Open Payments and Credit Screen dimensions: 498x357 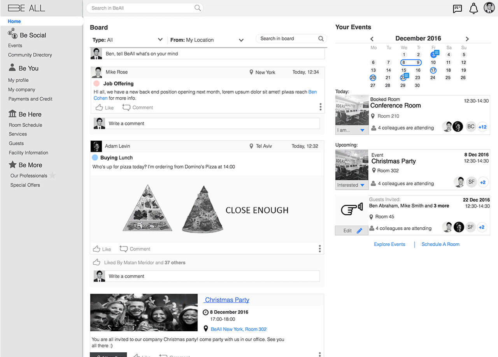[x=30, y=99]
